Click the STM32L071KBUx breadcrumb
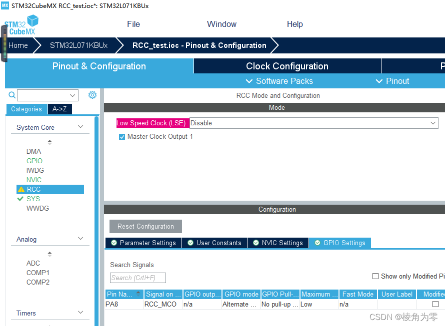 (79, 45)
